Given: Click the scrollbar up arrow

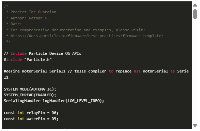Looking at the screenshot, I should click(195, 5).
